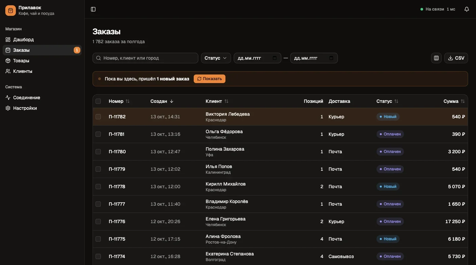Open Товары section in sidebar
The image size is (476, 265).
[42, 61]
